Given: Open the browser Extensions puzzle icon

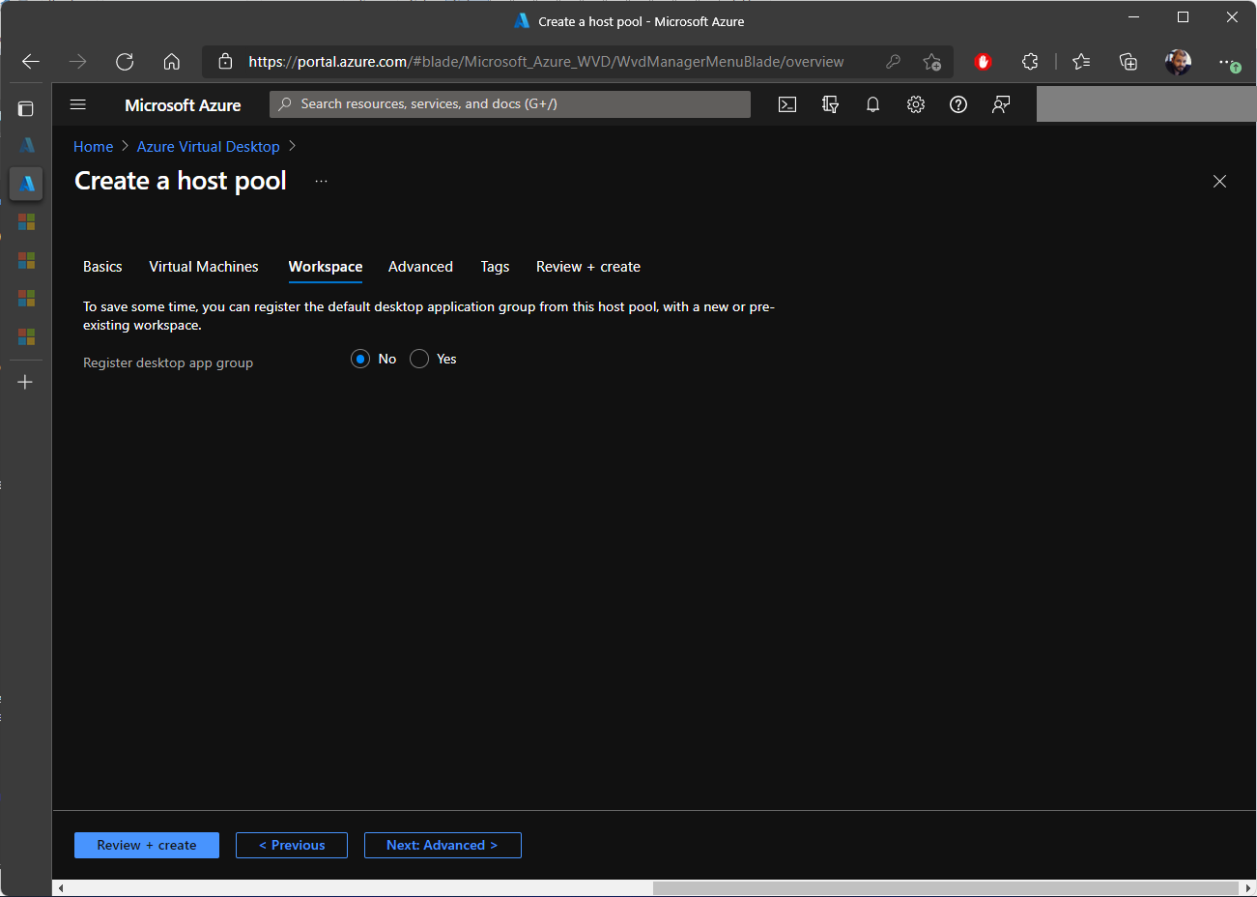Looking at the screenshot, I should click(x=1030, y=62).
